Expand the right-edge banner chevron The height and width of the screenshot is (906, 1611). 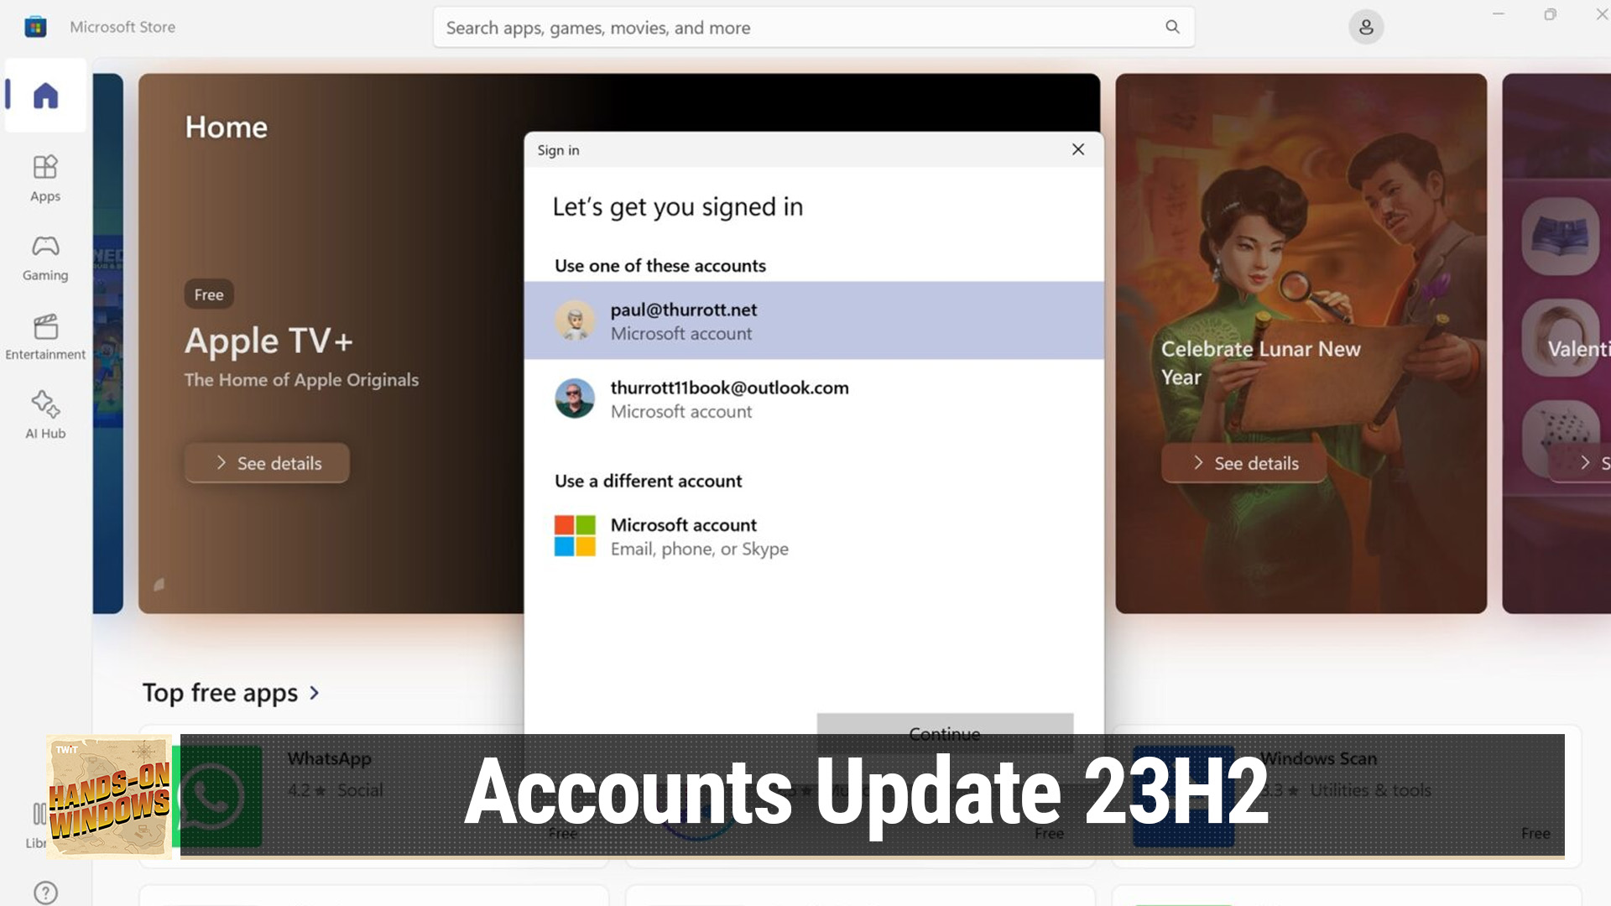1586,462
